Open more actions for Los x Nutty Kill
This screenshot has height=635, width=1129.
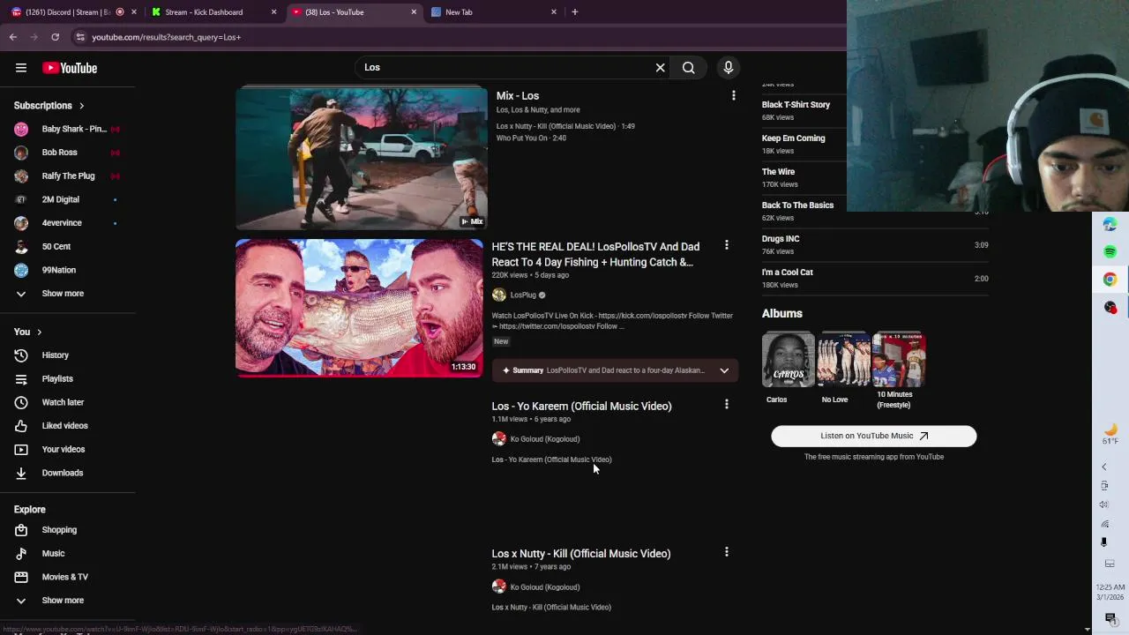point(727,552)
